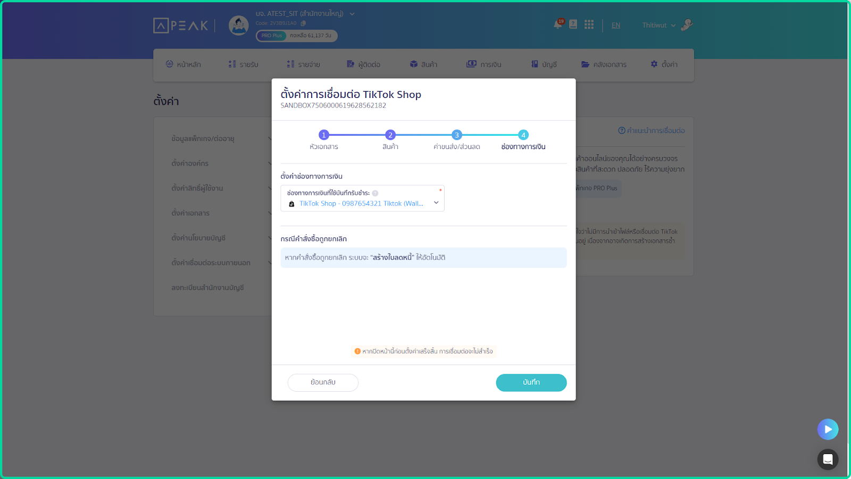Click the gear icon beside ตั้งค่า
The height and width of the screenshot is (479, 851).
654,64
